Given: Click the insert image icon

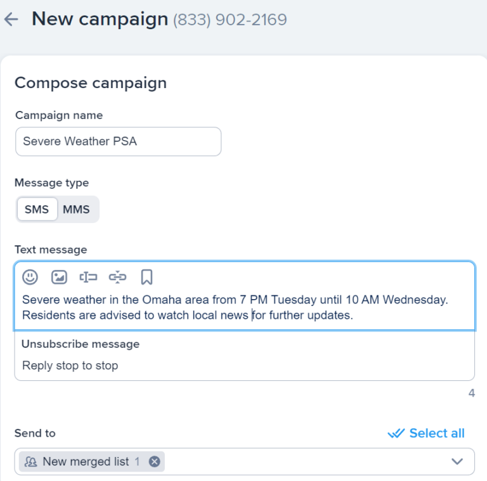Looking at the screenshot, I should click(x=59, y=277).
